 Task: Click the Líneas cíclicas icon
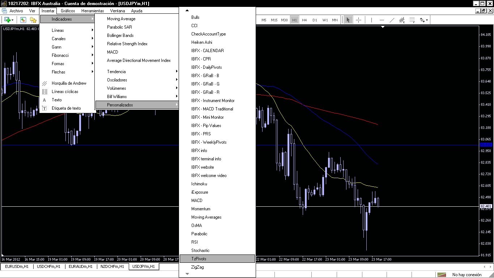44,92
